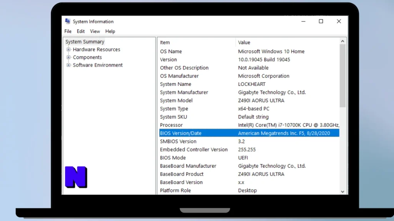Open the Help menu
Viewport: 394px width, 221px height.
[110, 31]
